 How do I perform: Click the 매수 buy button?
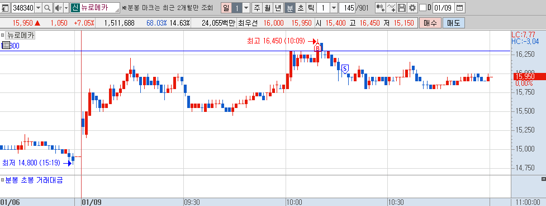pos(430,23)
